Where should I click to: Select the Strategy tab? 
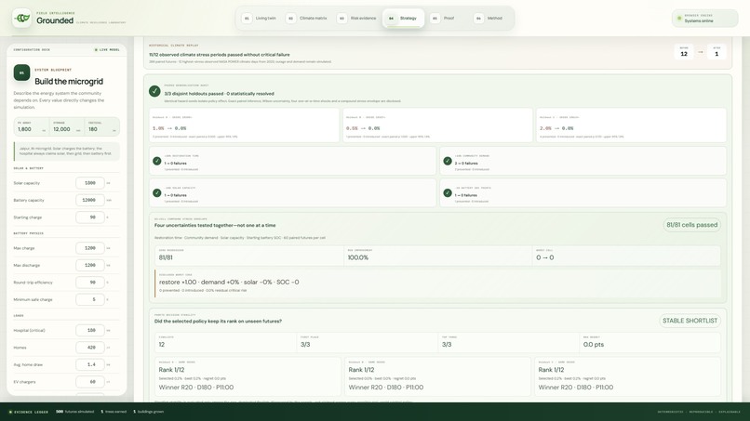coord(403,19)
